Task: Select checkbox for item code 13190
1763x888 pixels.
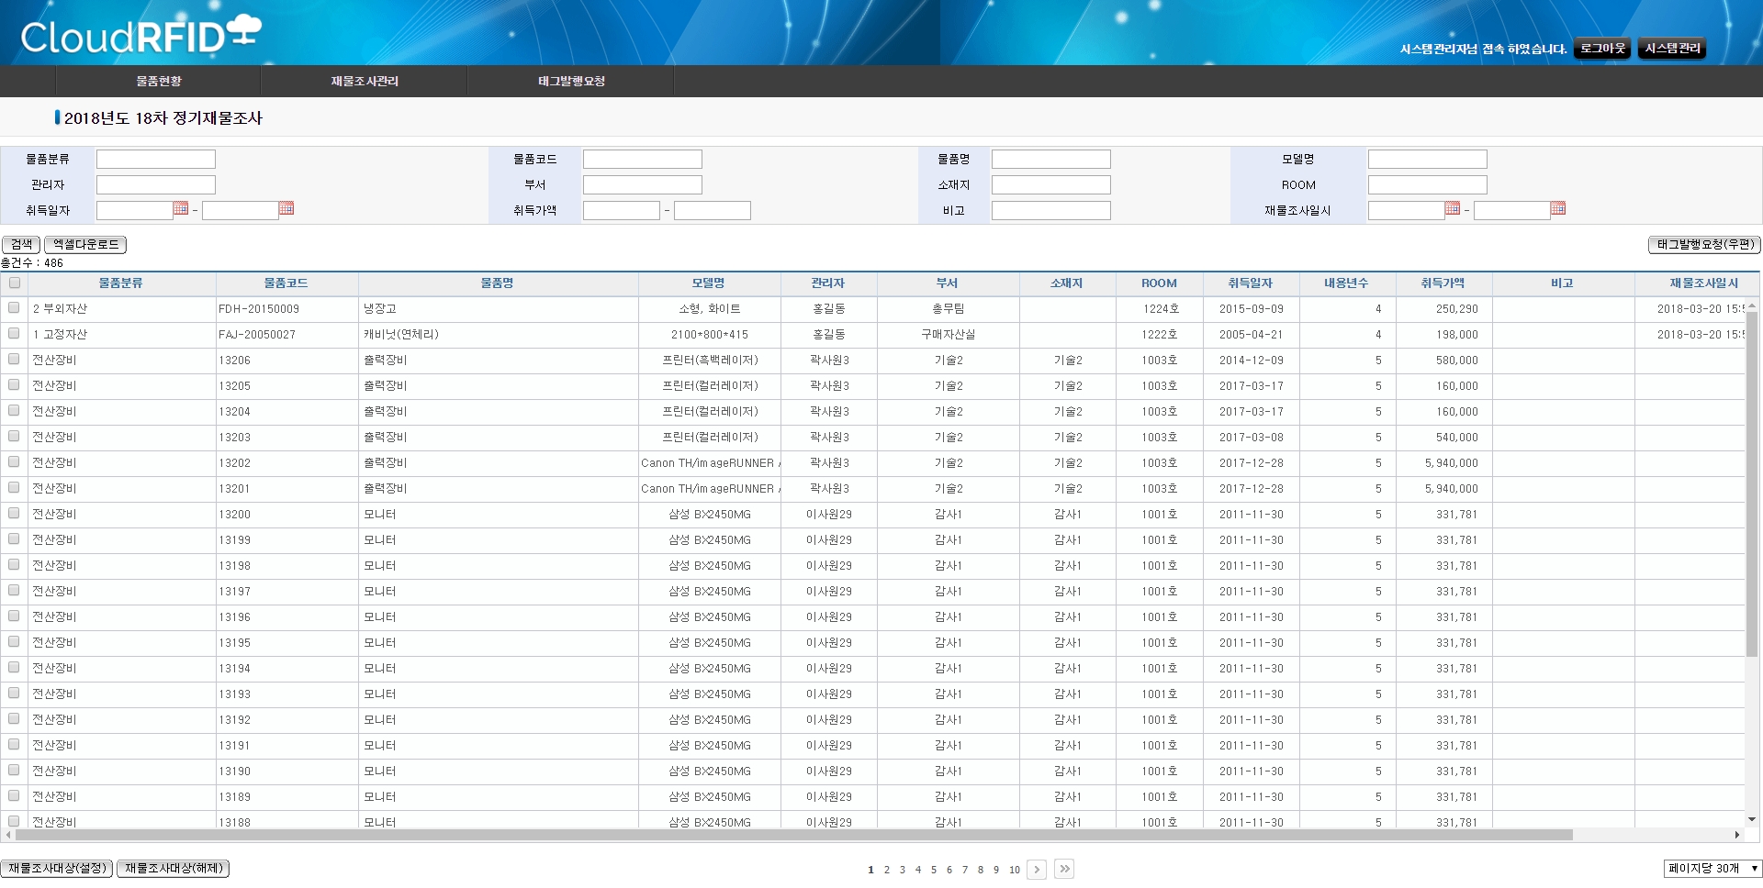Action: (x=14, y=771)
